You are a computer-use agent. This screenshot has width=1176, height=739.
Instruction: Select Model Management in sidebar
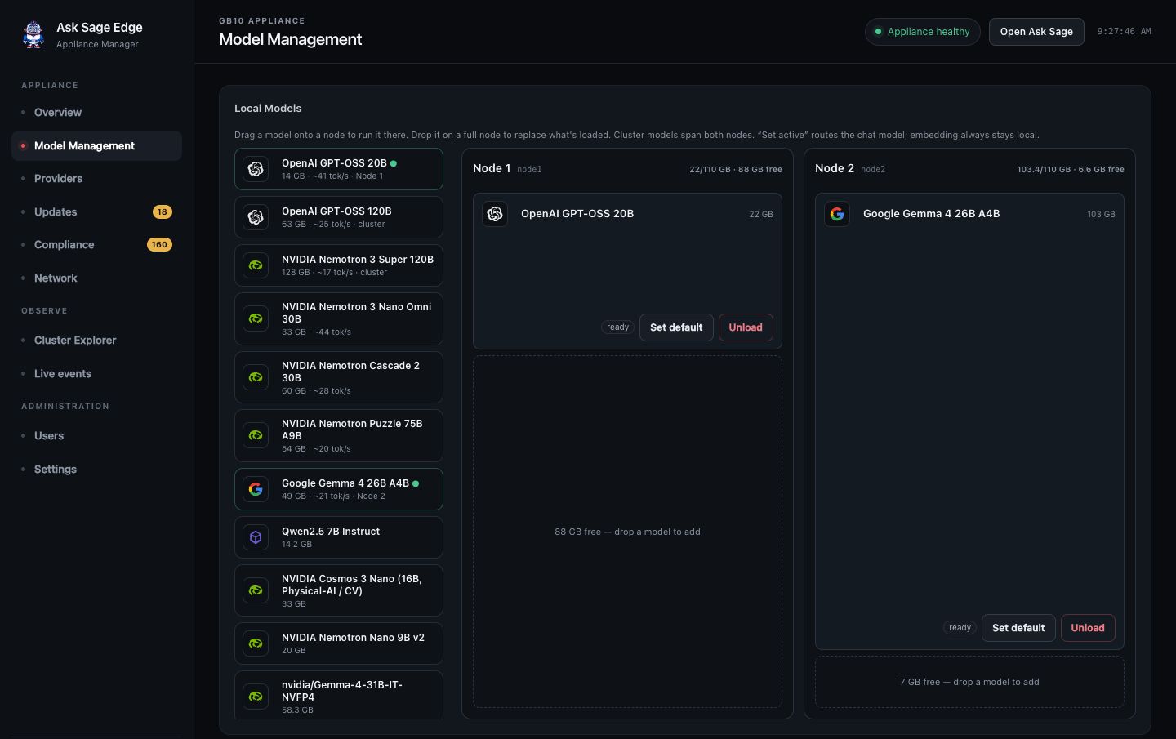[x=96, y=145]
